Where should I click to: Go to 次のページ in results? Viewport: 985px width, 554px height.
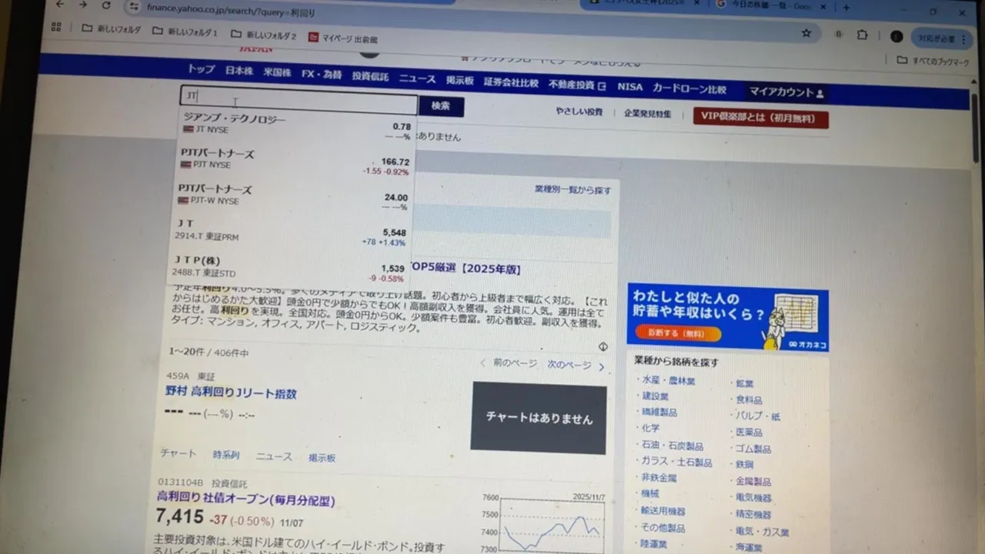576,365
